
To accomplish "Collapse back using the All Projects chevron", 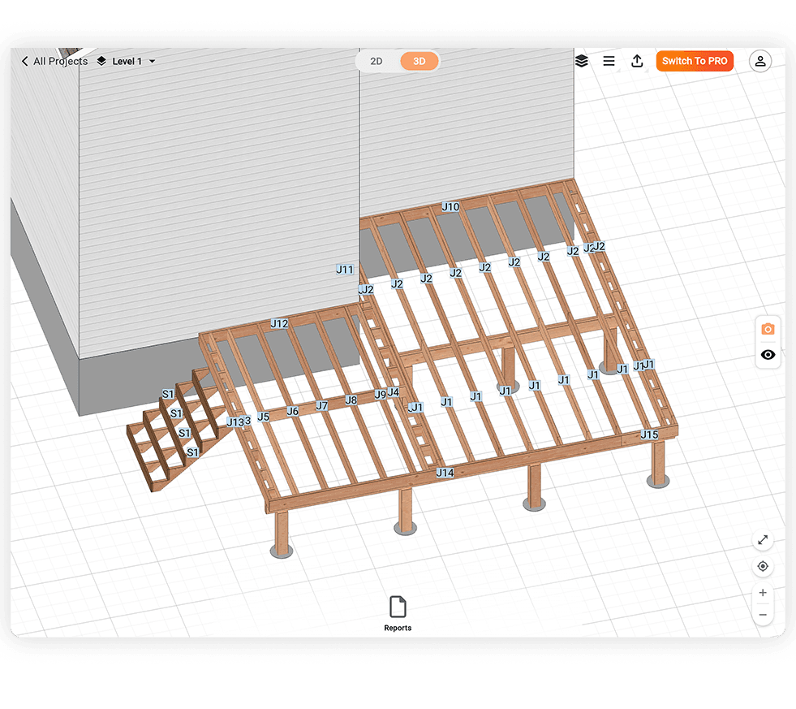I will [x=24, y=61].
